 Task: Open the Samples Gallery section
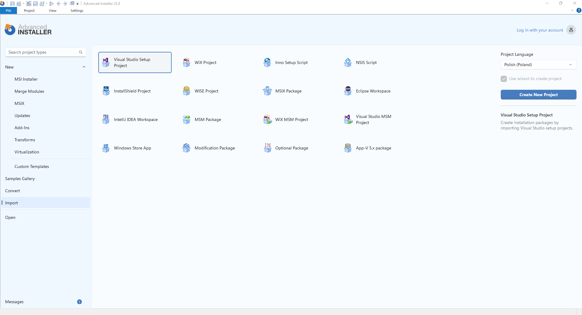[20, 179]
